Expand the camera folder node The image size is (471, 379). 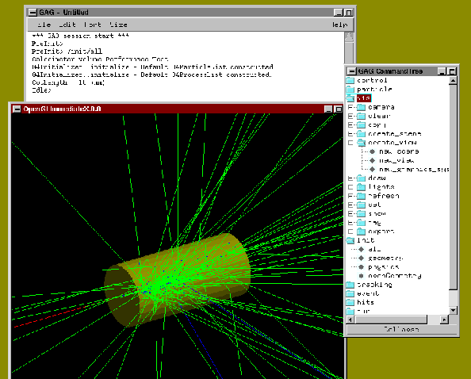(350, 107)
